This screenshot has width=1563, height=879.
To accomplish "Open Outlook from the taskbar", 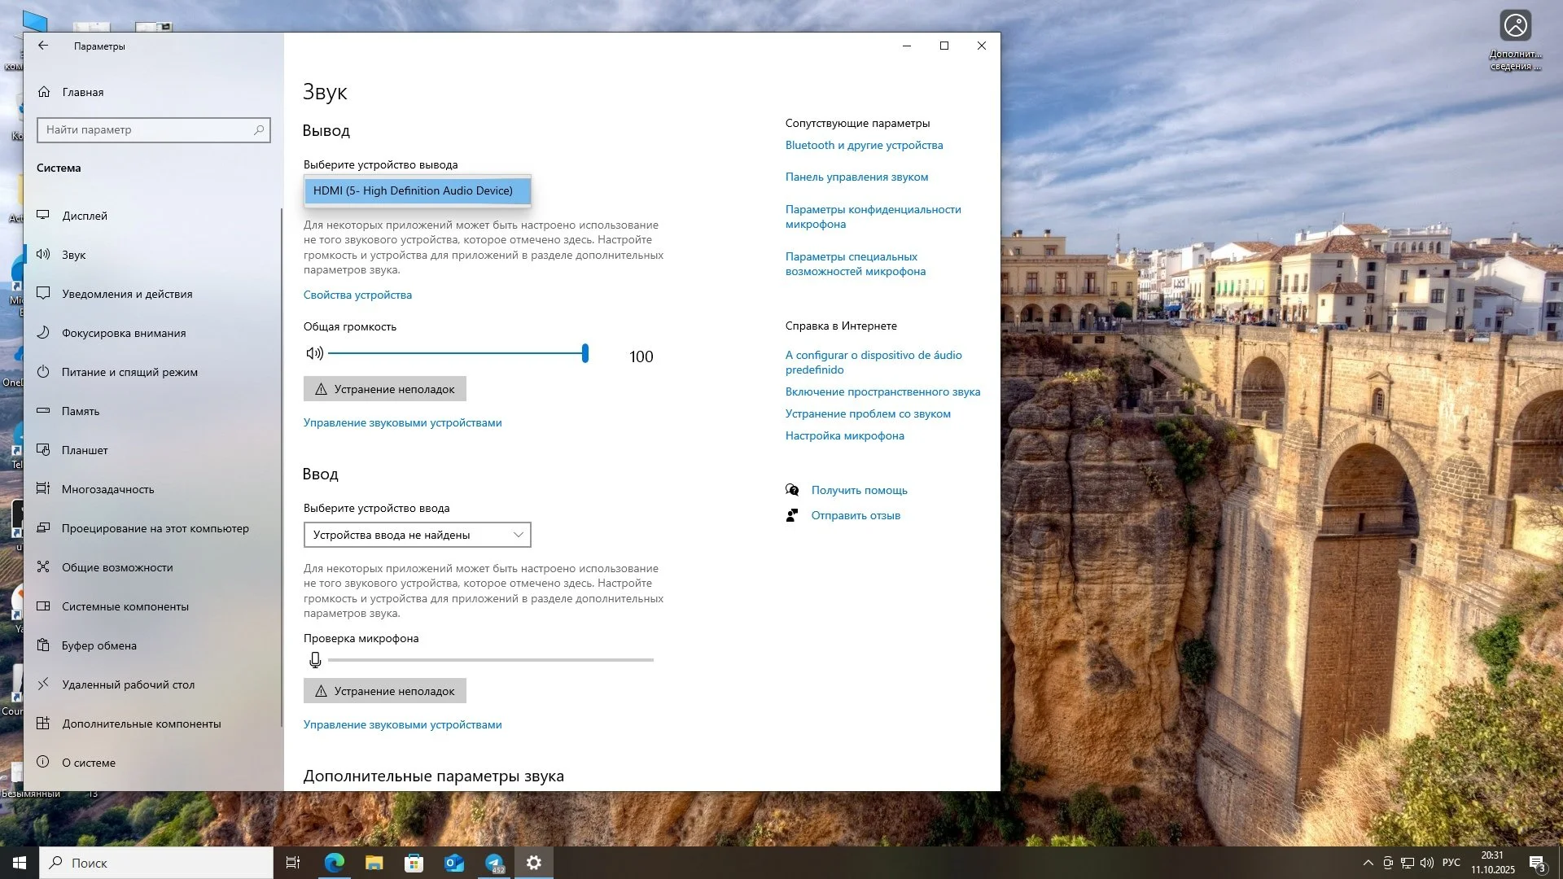I will tap(454, 863).
